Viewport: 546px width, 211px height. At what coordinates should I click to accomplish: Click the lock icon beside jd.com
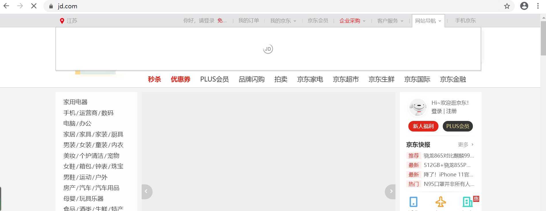pos(51,6)
